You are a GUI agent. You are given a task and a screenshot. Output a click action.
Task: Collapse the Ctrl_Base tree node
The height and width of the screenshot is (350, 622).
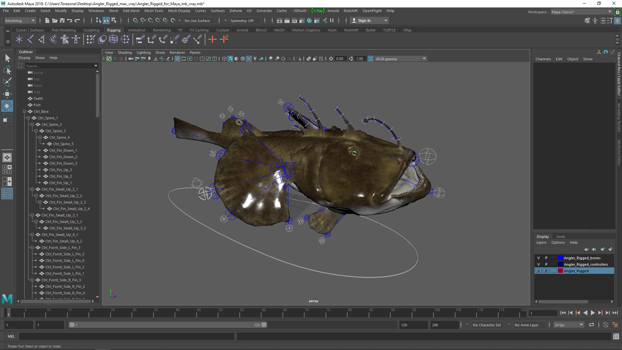pyautogui.click(x=24, y=111)
